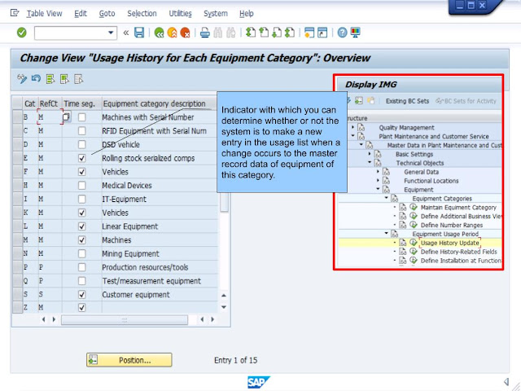
Task: Collapse Plant Maintenance and Customer Service node
Action: (x=352, y=136)
